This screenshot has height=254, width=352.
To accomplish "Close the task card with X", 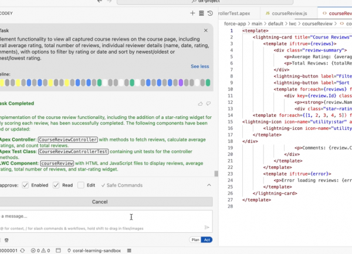I will click(205, 30).
